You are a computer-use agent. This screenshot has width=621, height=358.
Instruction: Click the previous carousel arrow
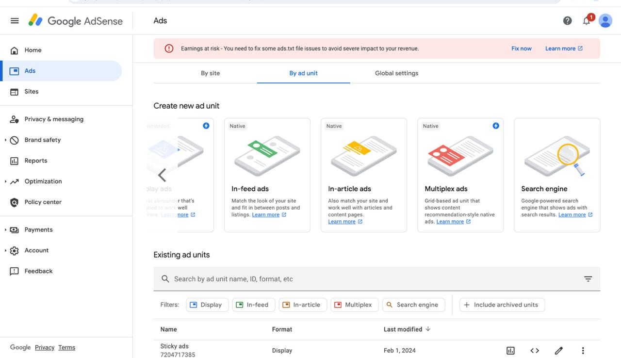point(162,175)
